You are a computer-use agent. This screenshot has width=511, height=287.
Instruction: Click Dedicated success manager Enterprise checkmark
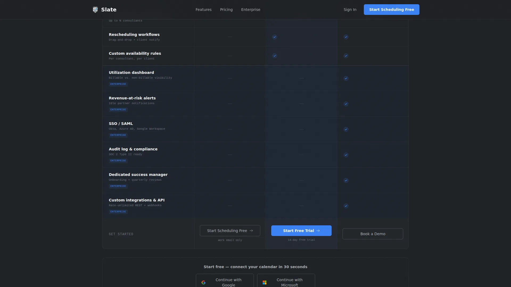coord(346,180)
